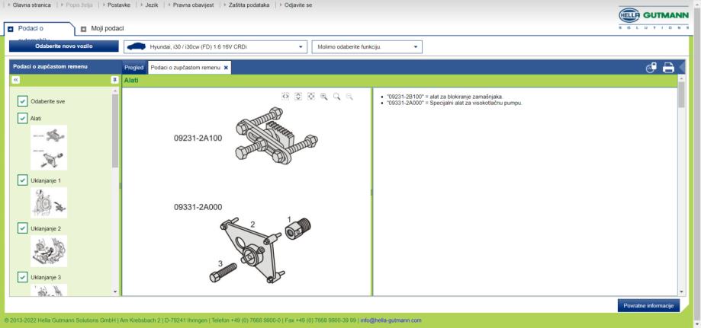Click sidebar scrollbar down arrow

pos(115,292)
